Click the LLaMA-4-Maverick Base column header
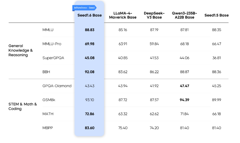 click(123, 15)
